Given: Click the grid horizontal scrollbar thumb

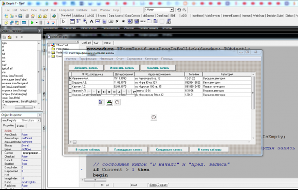Looking at the screenshot, I should pyautogui.click(x=74, y=142).
